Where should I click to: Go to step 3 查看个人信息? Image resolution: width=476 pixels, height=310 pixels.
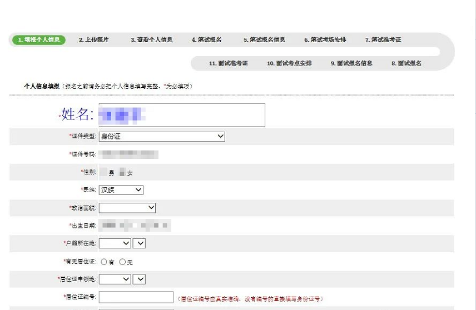click(151, 40)
